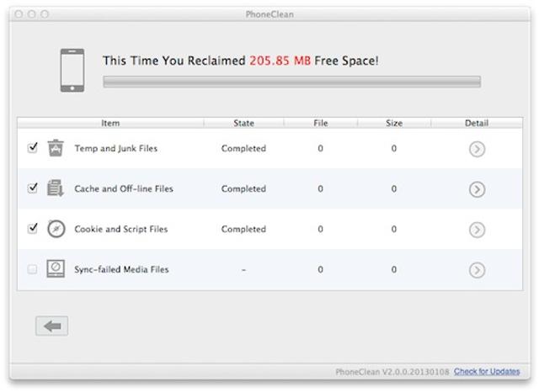Open the Check for Updates link

[487, 371]
